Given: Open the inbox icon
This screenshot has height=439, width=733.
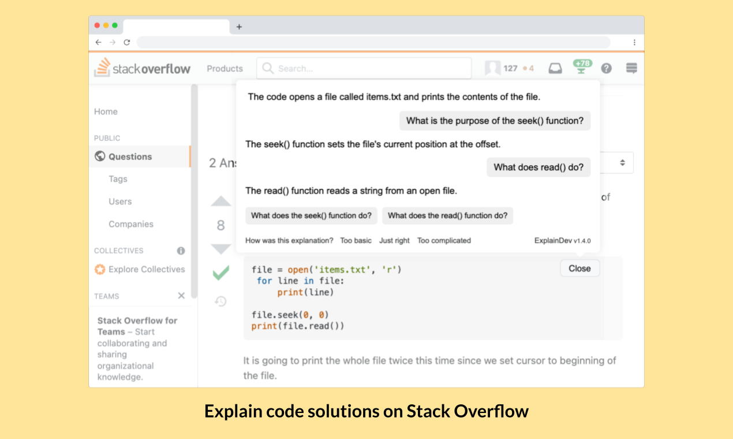Looking at the screenshot, I should point(555,68).
